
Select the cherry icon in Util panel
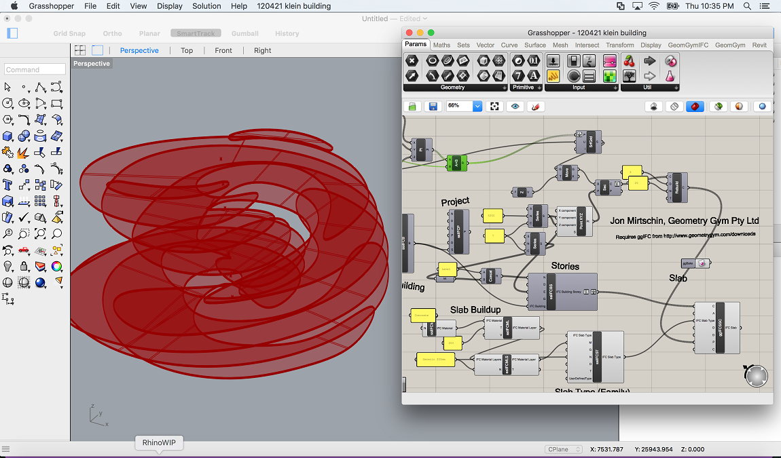point(630,61)
